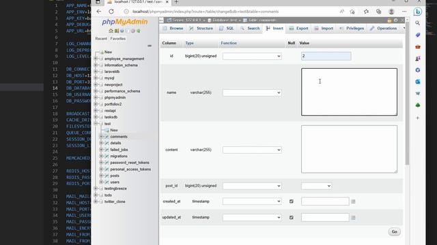437x245 pixels.
Task: Open the users table
Action: [115, 182]
